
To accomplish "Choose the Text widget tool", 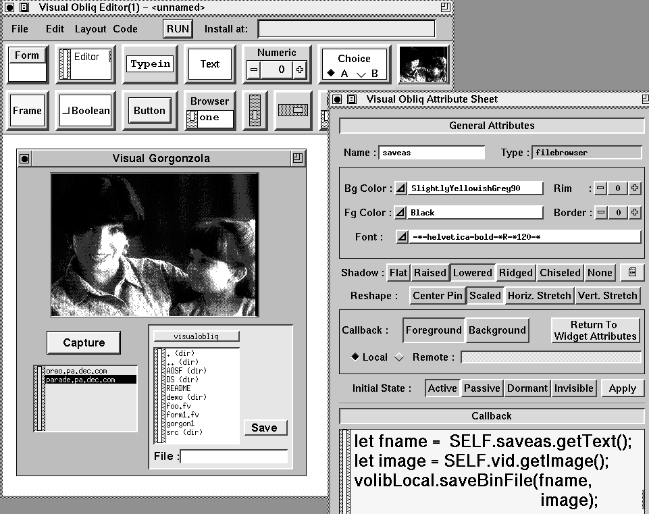I will [209, 64].
